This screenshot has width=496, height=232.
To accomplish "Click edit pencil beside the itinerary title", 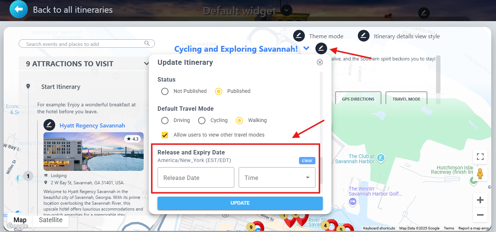I will (x=321, y=48).
